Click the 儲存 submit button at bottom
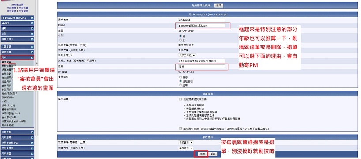Screen dimensions: 361x159 pyautogui.click(x=202, y=154)
